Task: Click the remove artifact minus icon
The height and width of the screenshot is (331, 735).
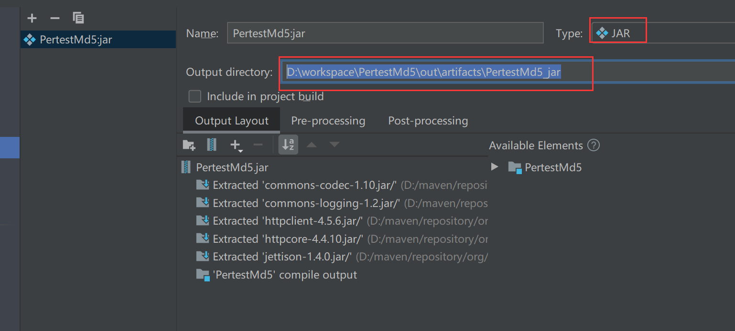Action: (55, 18)
